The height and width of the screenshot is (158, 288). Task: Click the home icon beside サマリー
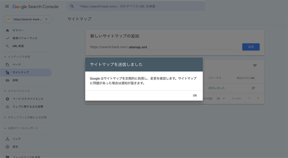7,30
